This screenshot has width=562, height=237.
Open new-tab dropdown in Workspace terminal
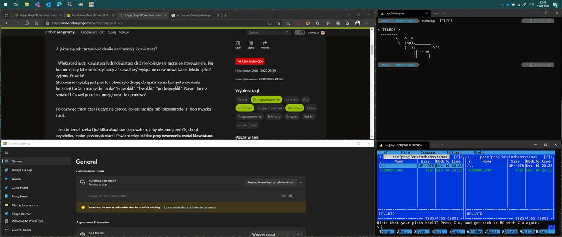(x=442, y=14)
